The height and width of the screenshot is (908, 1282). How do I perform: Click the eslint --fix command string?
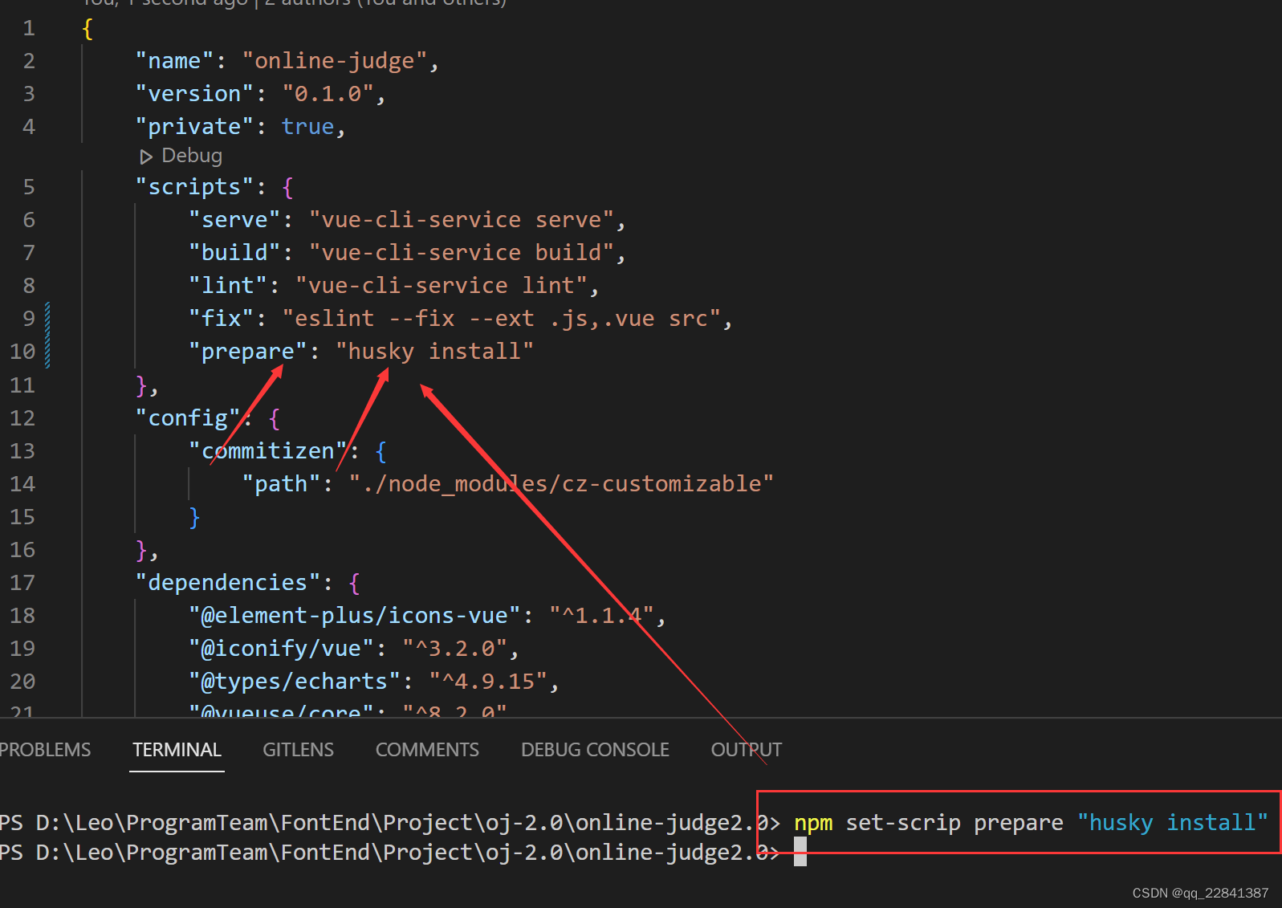pos(501,319)
